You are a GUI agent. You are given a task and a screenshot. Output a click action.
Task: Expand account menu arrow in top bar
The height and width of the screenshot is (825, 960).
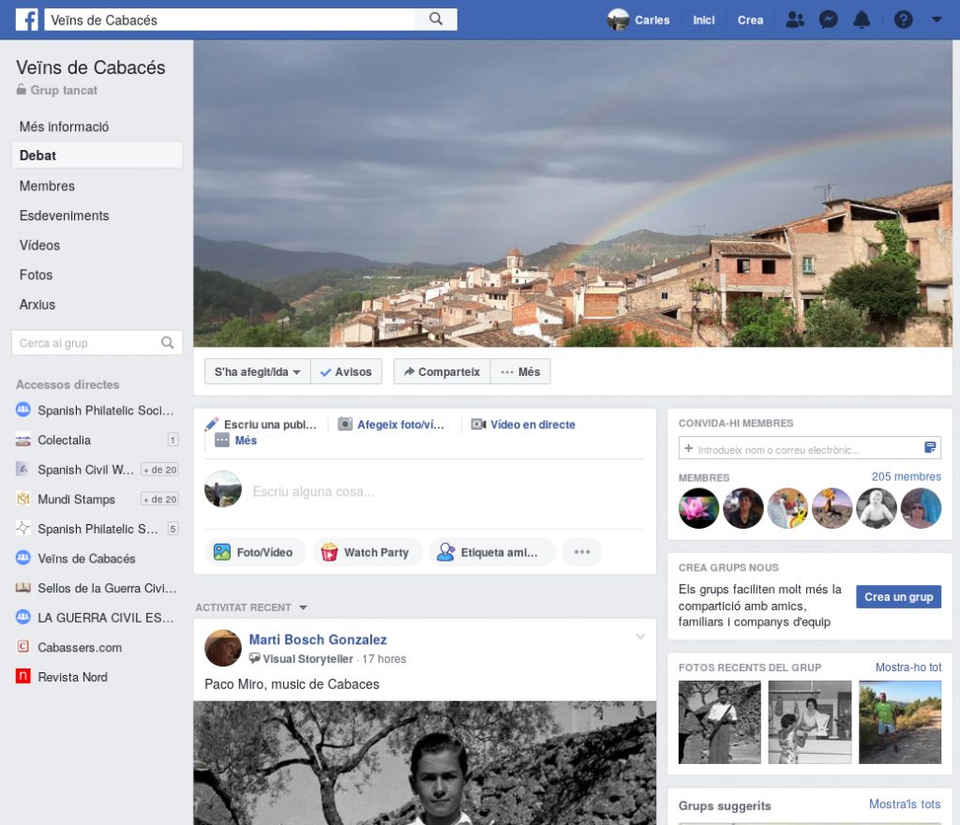pos(937,20)
